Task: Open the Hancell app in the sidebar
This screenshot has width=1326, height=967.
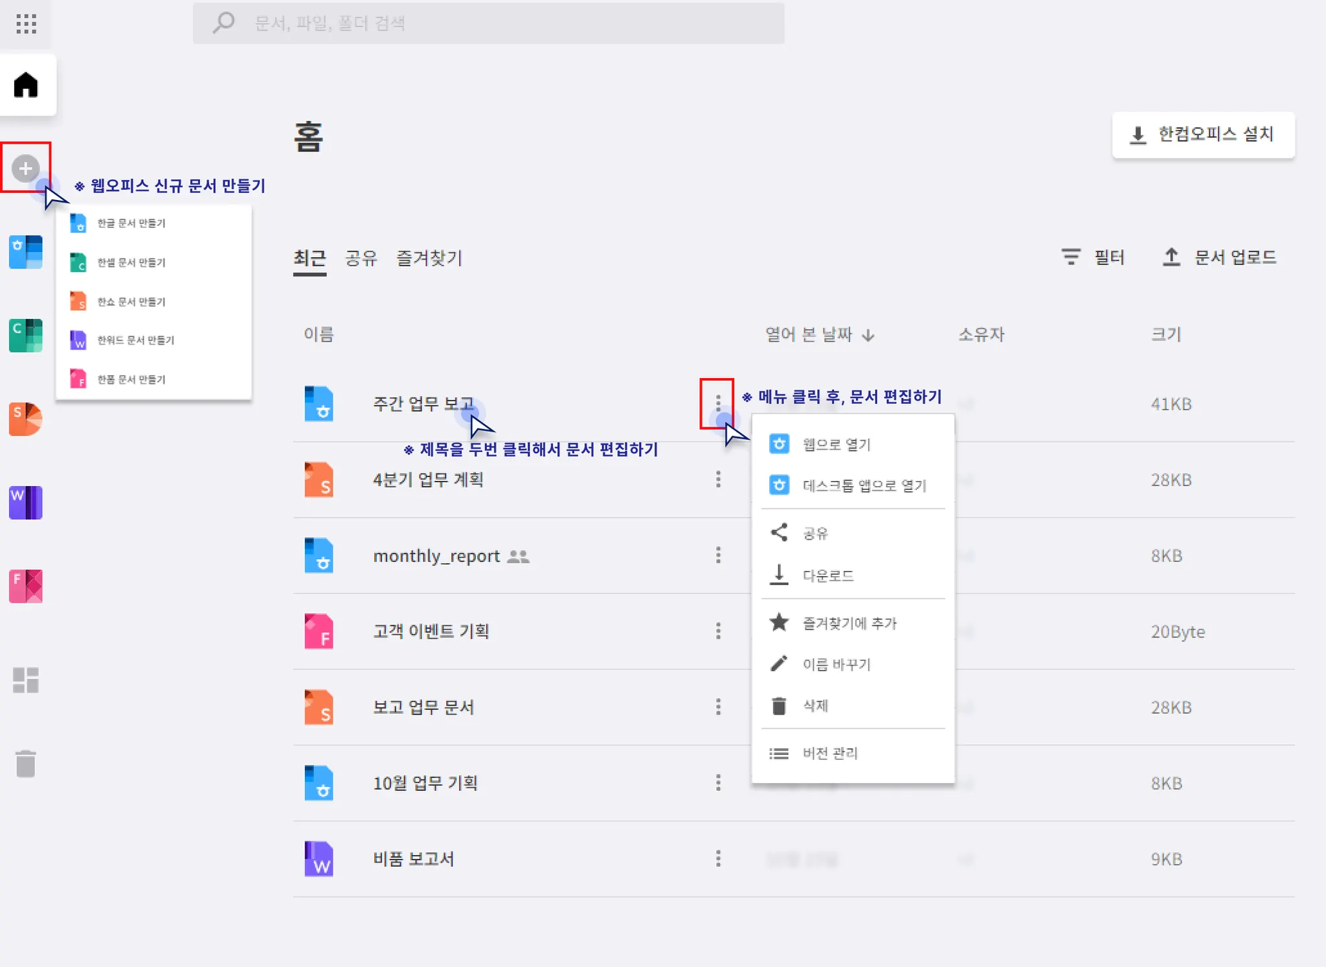Action: pyautogui.click(x=26, y=335)
